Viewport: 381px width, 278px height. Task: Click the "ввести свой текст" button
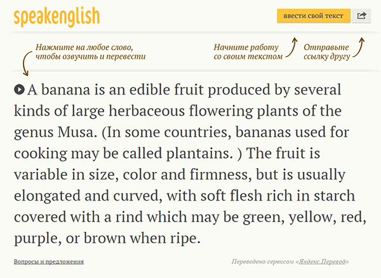click(314, 16)
